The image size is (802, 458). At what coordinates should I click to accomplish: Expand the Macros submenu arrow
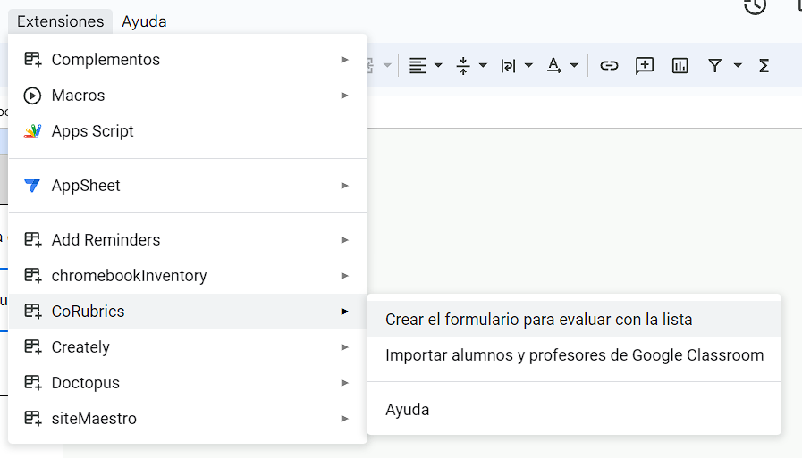tap(345, 96)
